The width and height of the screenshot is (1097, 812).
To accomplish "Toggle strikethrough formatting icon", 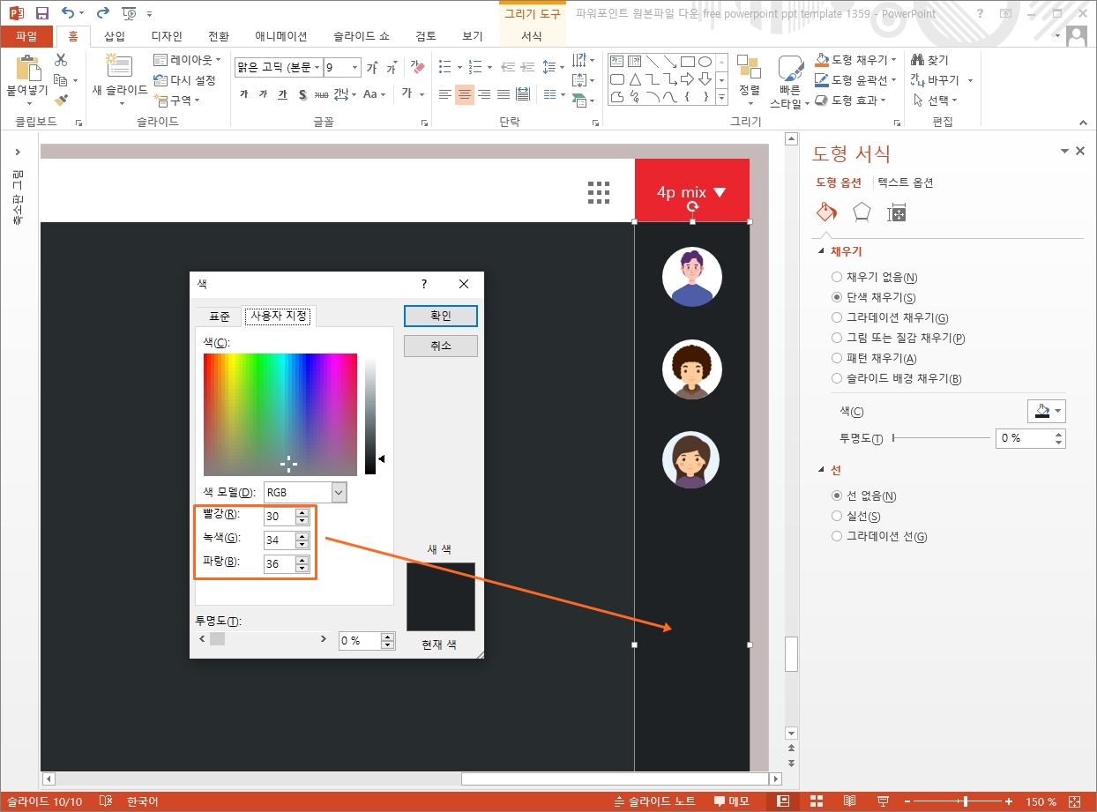I will pyautogui.click(x=321, y=94).
